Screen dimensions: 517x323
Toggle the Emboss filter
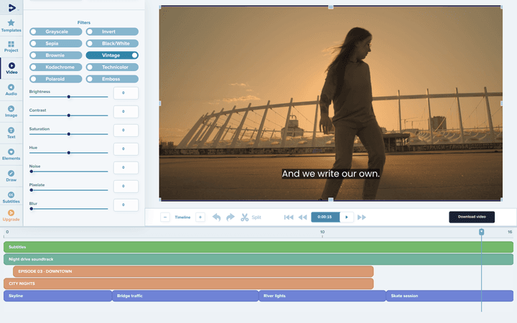(112, 79)
